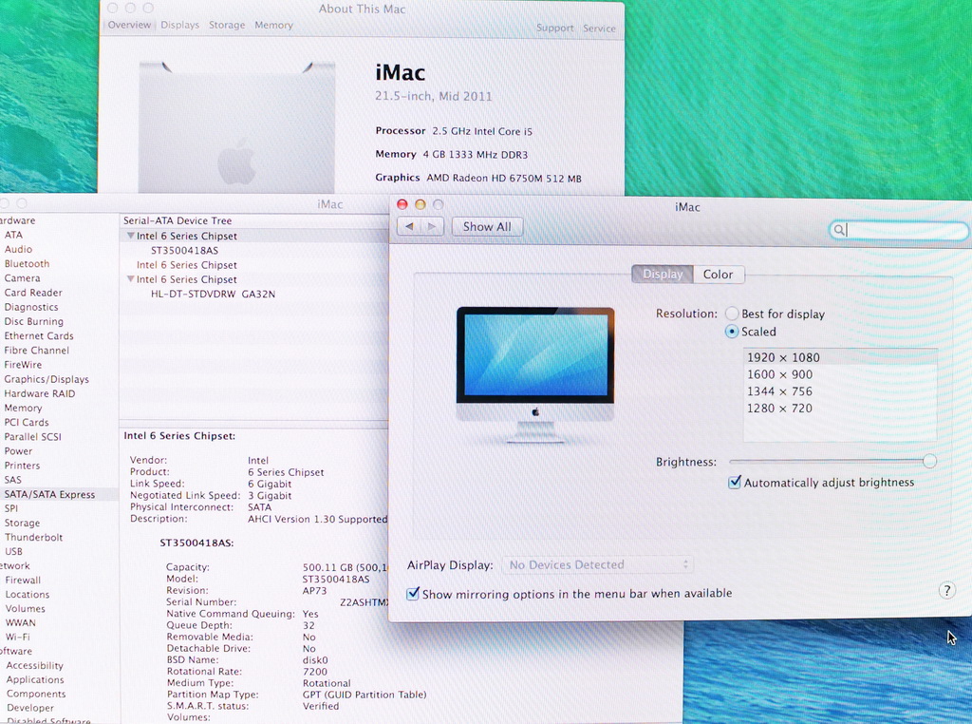Open the Memory tab in About This Mac
Screen dimensions: 972x724
273,25
